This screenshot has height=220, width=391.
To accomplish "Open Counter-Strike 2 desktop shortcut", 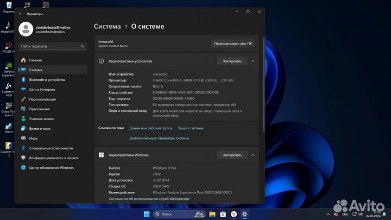I will (x=8, y=149).
